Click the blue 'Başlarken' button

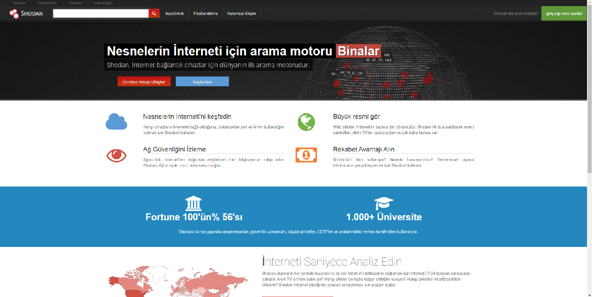[x=202, y=82]
